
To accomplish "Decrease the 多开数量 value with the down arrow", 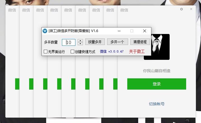I will click(80, 44).
